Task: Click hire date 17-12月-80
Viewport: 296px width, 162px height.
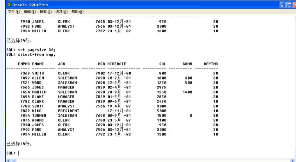Action: [x=119, y=73]
